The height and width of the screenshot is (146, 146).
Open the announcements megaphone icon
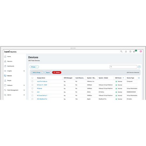coord(134,51)
